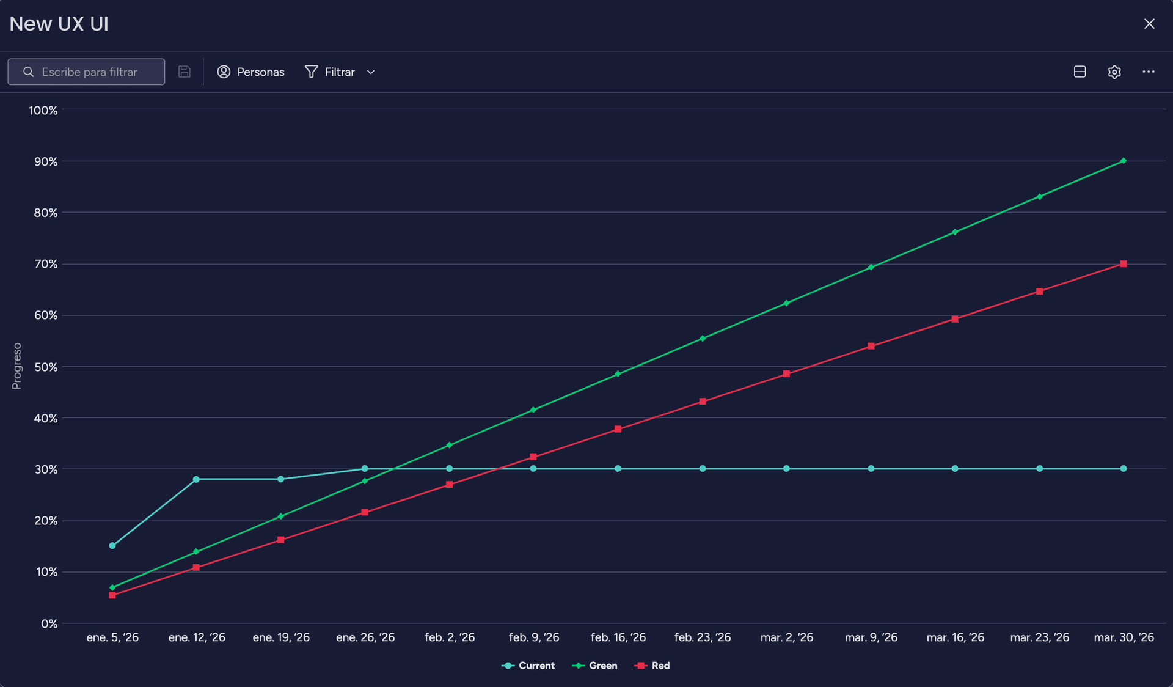
Task: Click the funnel Filtrar icon
Action: click(x=311, y=72)
